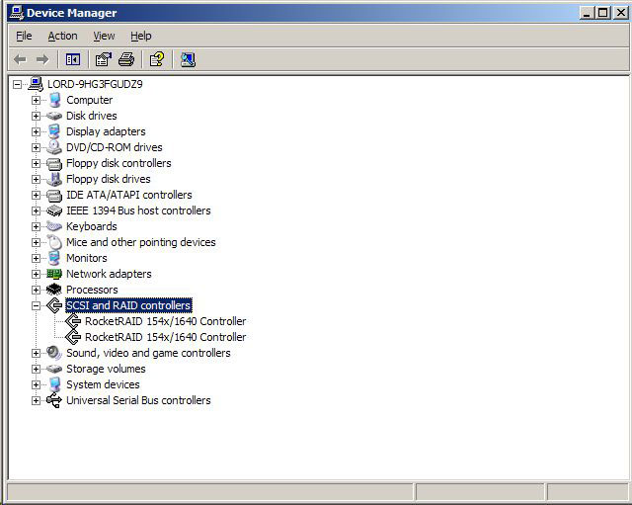
Task: Click the Processors chip icon
Action: (x=54, y=290)
